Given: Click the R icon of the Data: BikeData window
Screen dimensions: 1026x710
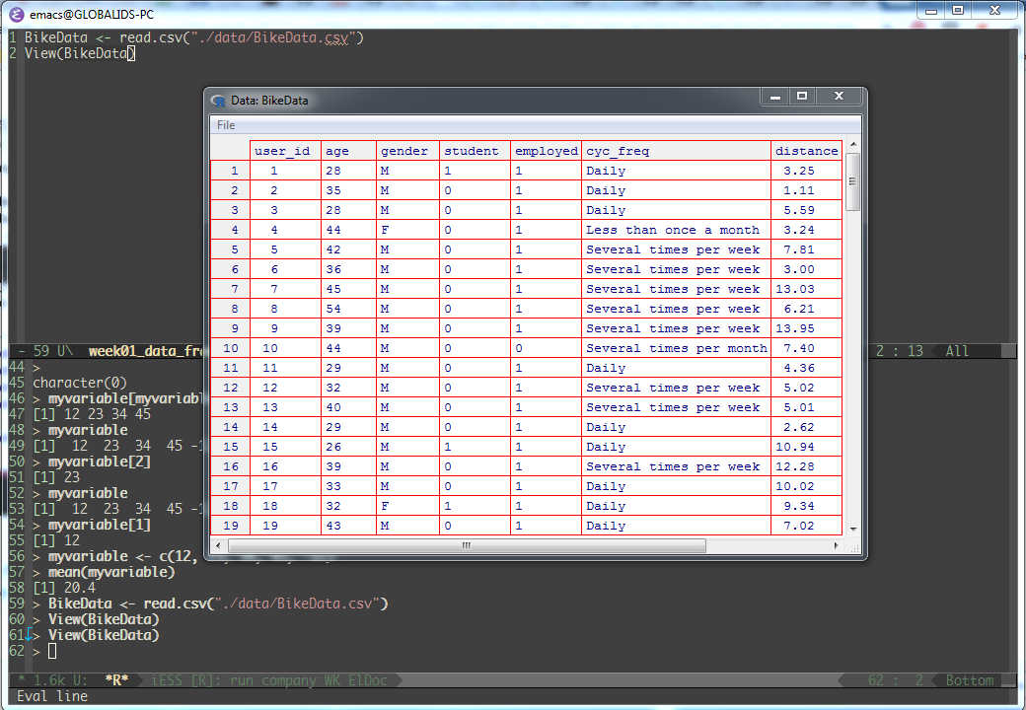Looking at the screenshot, I should click(x=218, y=101).
